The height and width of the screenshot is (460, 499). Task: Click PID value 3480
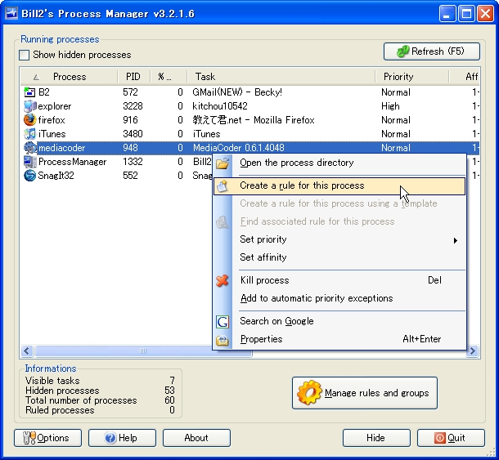tap(133, 134)
